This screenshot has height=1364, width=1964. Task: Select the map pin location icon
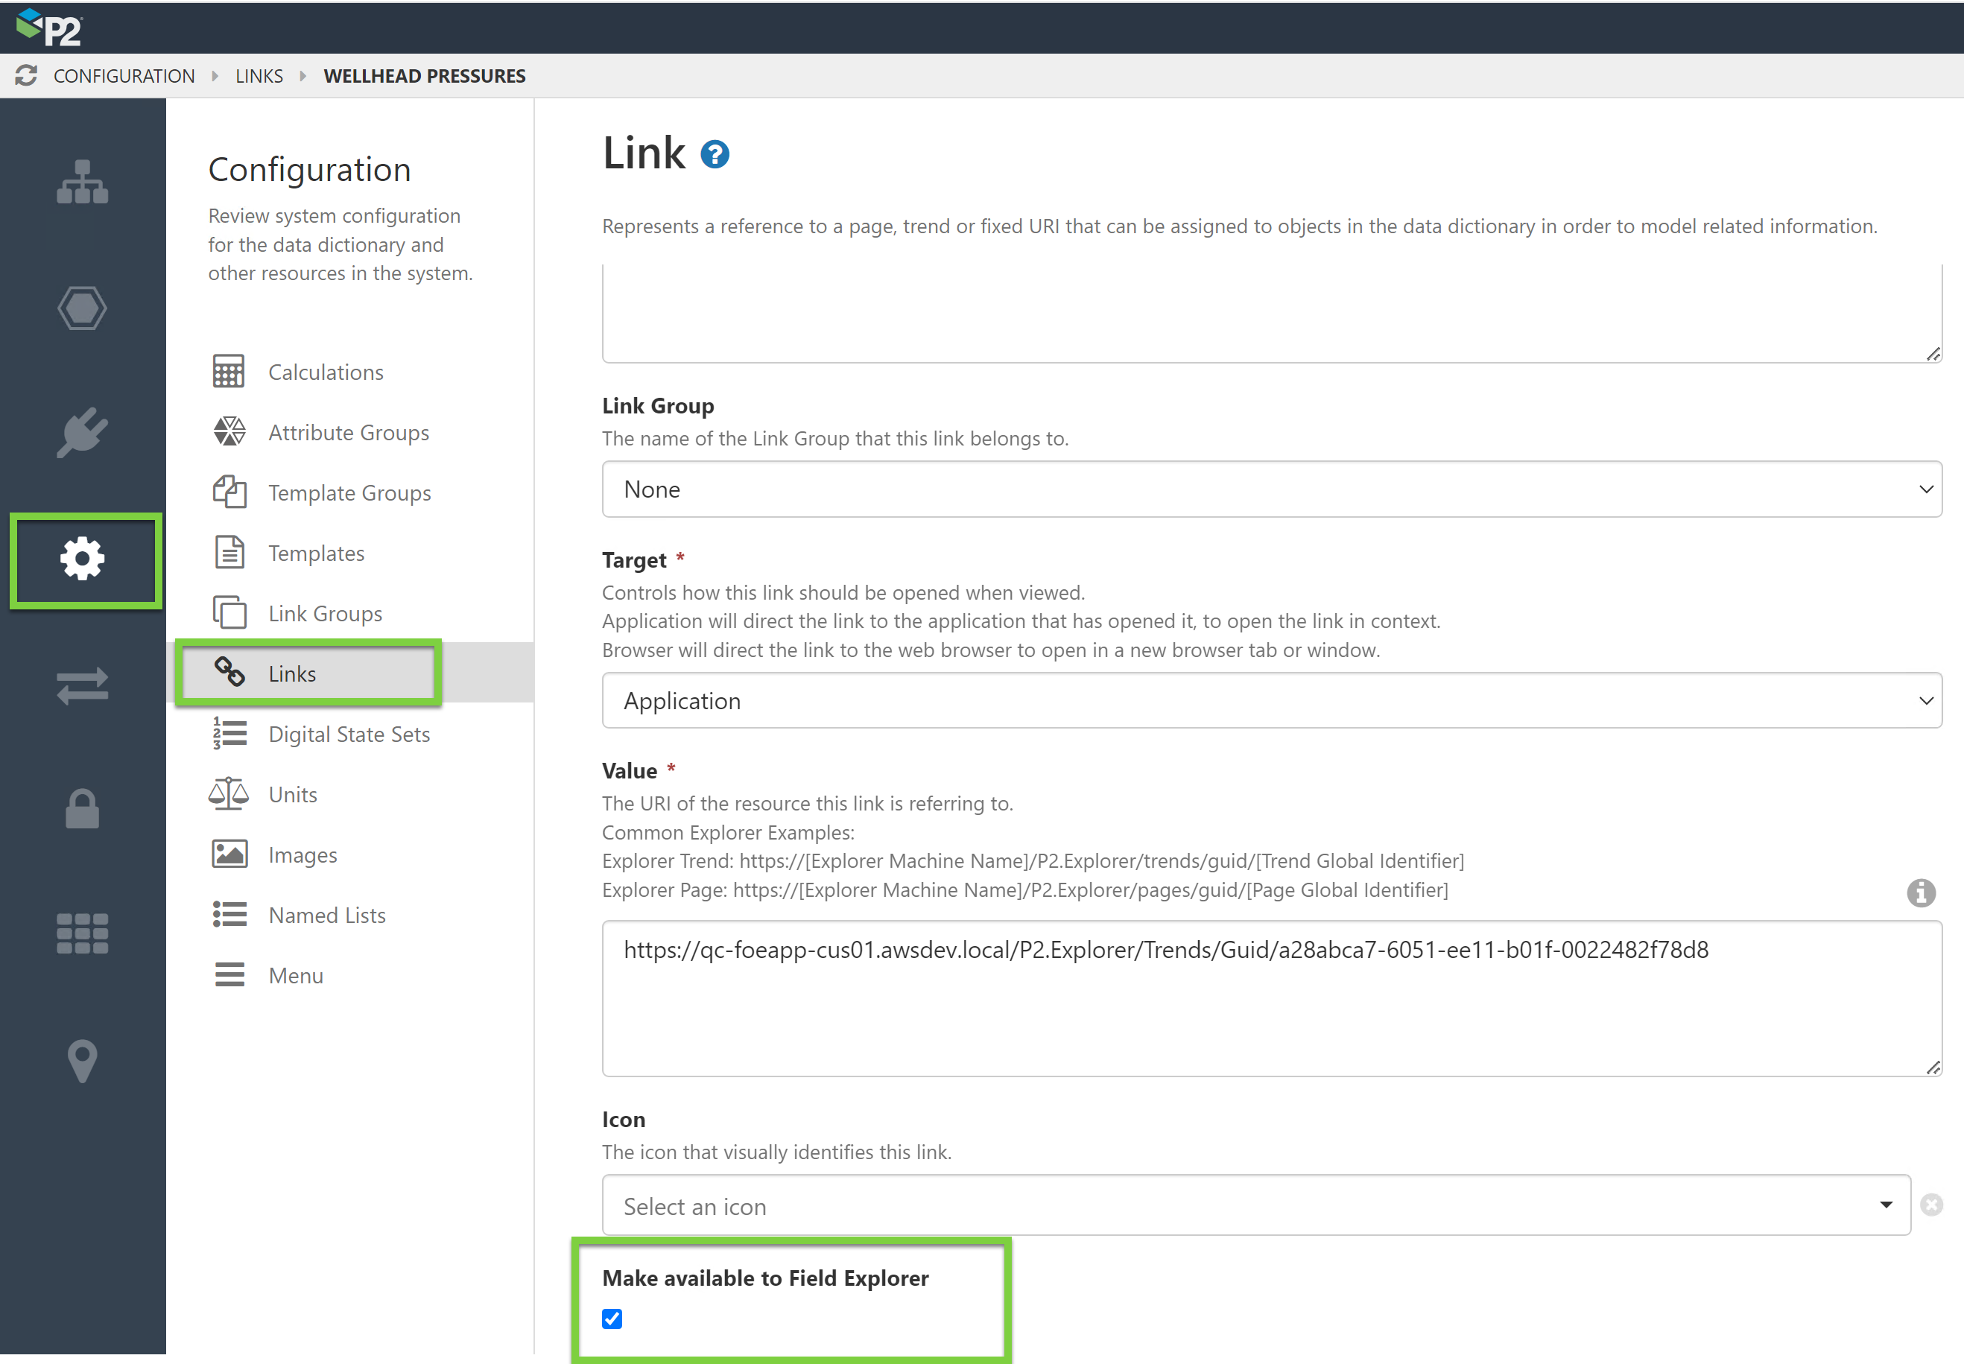point(82,1060)
